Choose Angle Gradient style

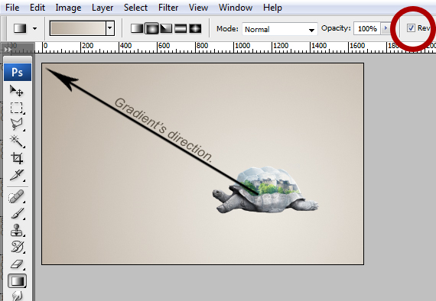[166, 28]
